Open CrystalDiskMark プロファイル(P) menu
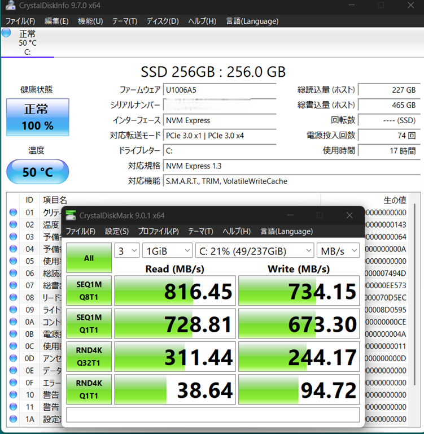The image size is (424, 434). point(159,231)
